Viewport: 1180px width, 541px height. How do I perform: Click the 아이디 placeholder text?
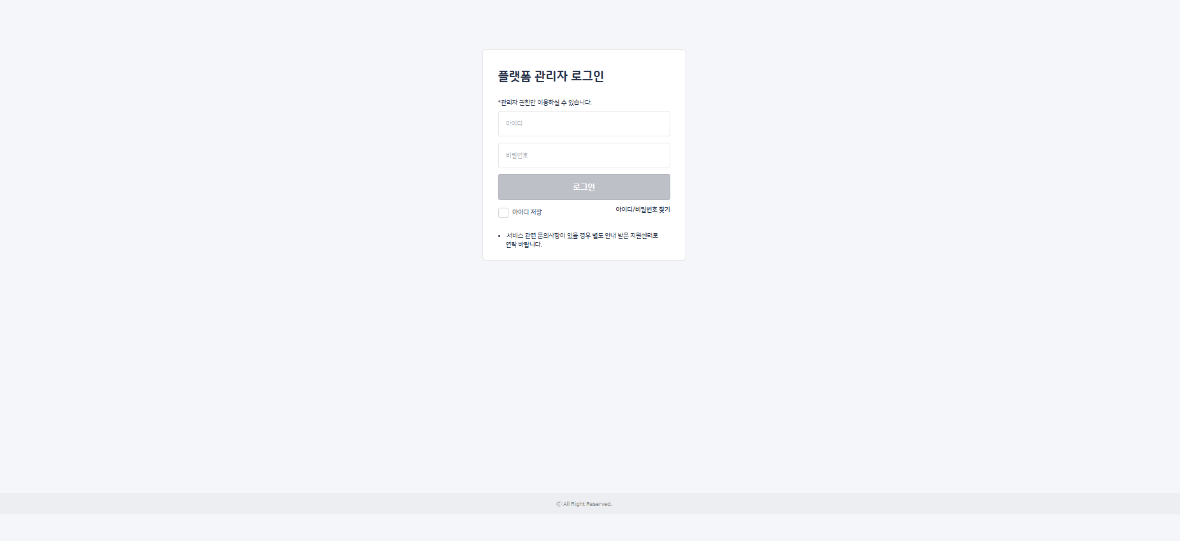(x=514, y=124)
